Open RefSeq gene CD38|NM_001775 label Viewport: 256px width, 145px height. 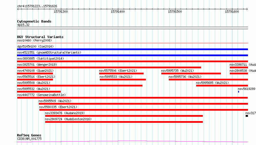pos(29,139)
